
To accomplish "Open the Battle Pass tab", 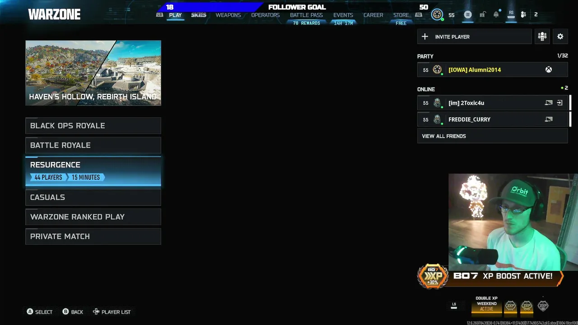I will click(307, 15).
